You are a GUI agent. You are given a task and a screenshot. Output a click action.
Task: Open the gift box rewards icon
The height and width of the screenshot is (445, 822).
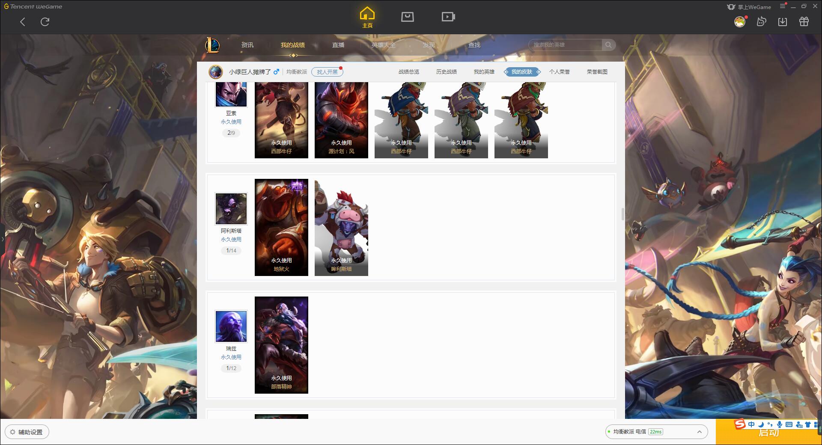(804, 21)
